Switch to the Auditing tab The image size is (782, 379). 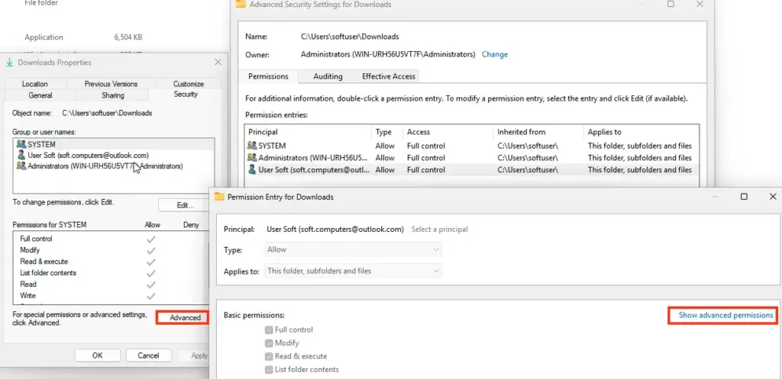pyautogui.click(x=328, y=76)
